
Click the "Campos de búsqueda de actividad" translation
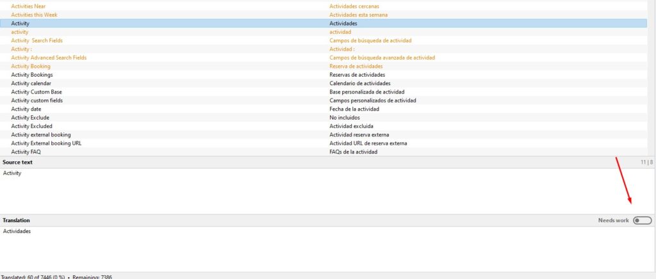[x=370, y=40]
